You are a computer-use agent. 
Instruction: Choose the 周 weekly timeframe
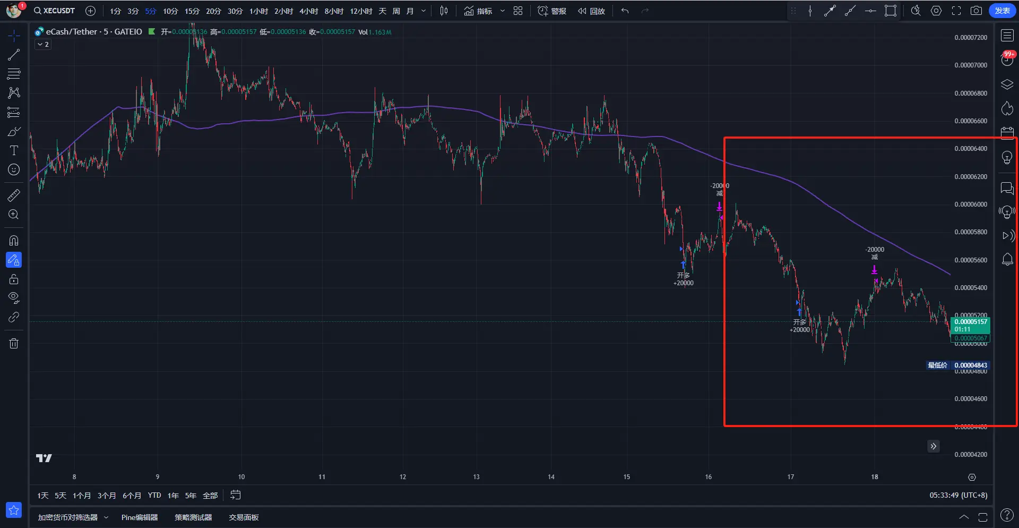click(396, 11)
